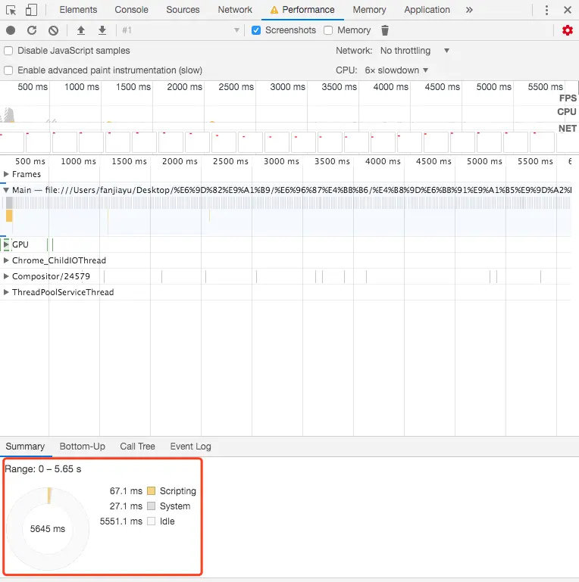579x582 pixels.
Task: Click the 5645 ms donut chart center
Action: [x=48, y=529]
